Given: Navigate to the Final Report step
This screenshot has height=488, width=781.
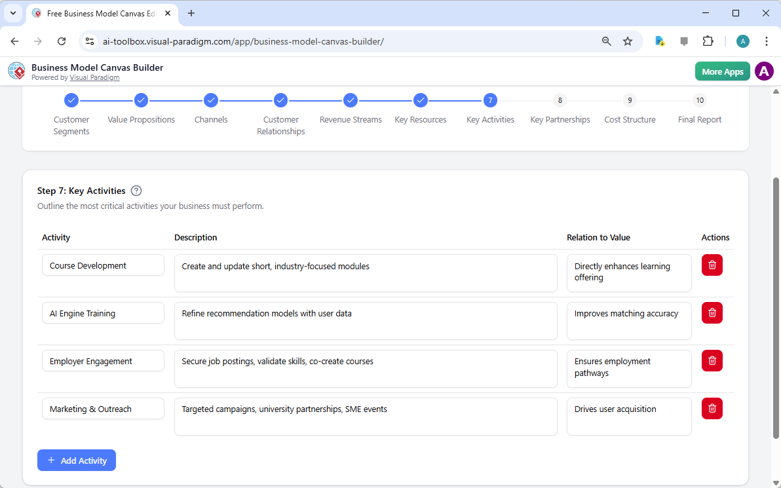Looking at the screenshot, I should (x=700, y=100).
